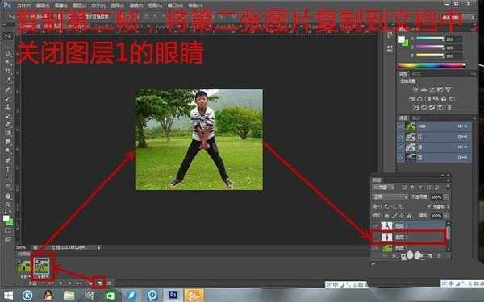Show hidden layer 图层 2 with eye box

[x=375, y=237]
